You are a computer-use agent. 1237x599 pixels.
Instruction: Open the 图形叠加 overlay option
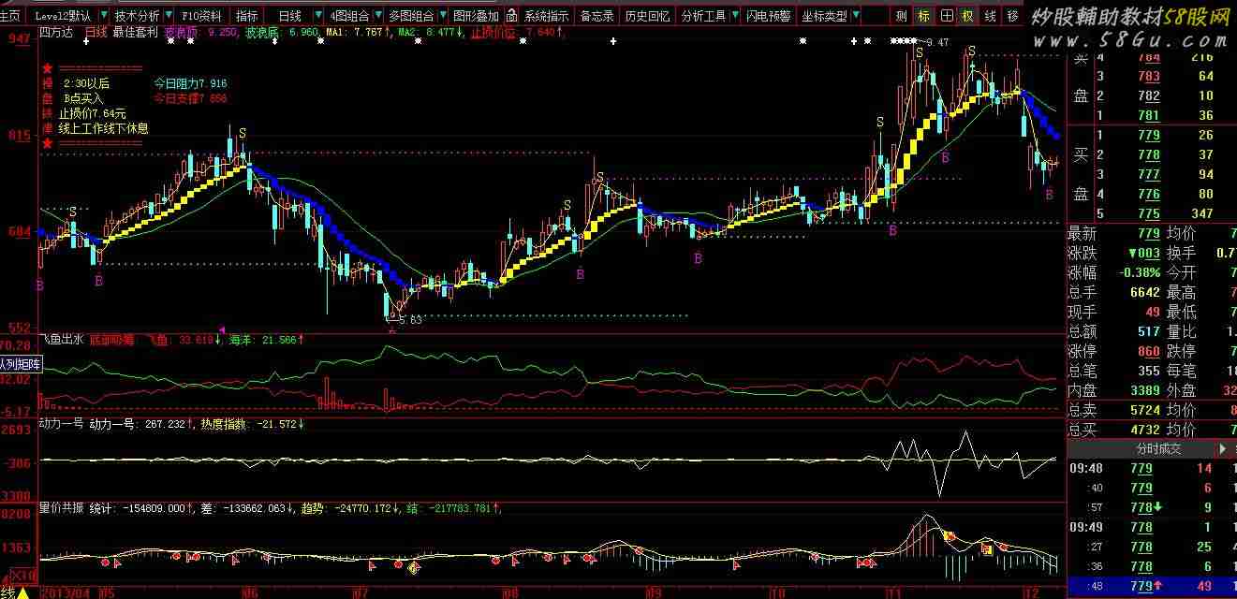(476, 16)
